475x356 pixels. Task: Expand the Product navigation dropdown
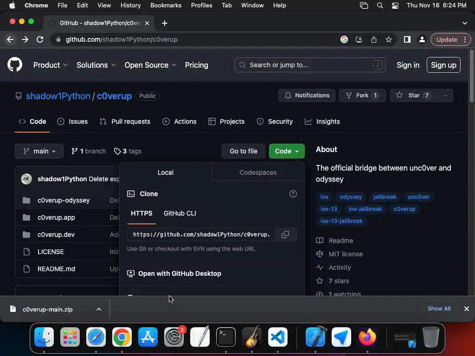(50, 65)
